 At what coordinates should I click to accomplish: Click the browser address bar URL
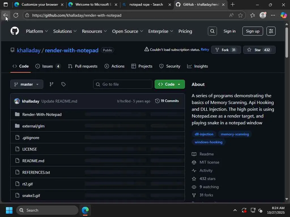click(77, 15)
